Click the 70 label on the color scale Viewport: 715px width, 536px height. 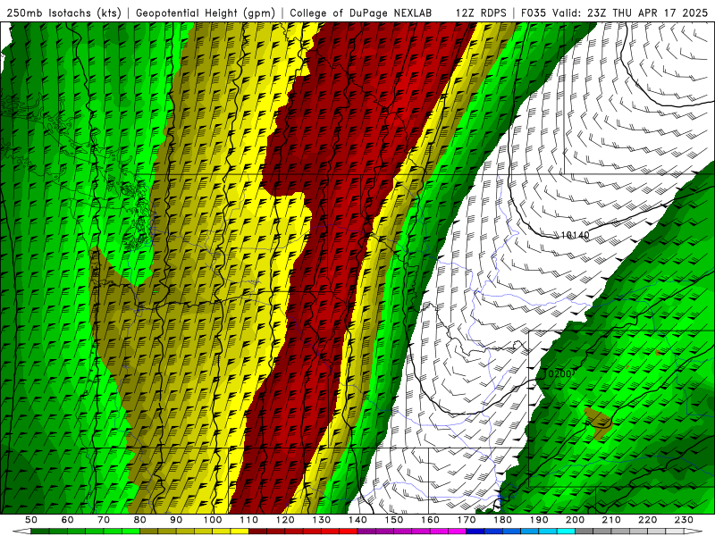104,520
